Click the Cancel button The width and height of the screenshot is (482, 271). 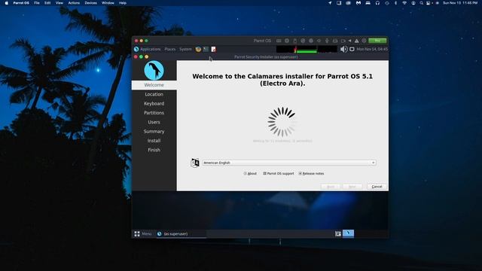pos(377,187)
